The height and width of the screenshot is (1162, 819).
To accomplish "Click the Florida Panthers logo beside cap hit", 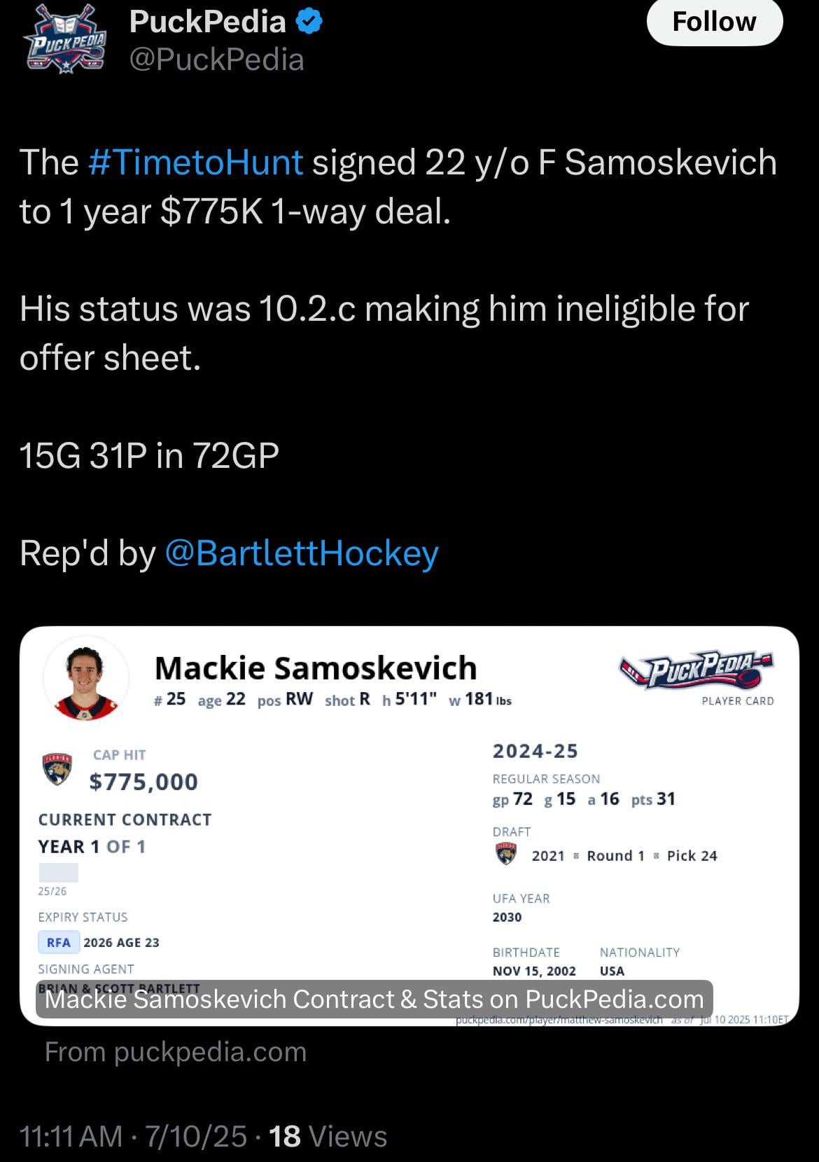I will (57, 769).
